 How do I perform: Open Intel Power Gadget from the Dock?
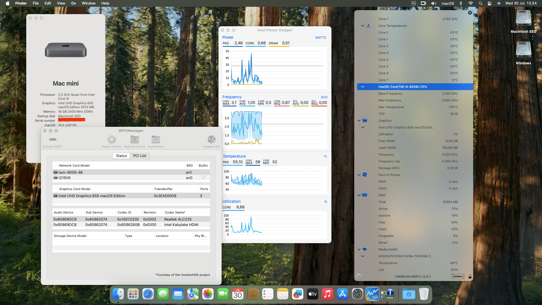point(373,294)
